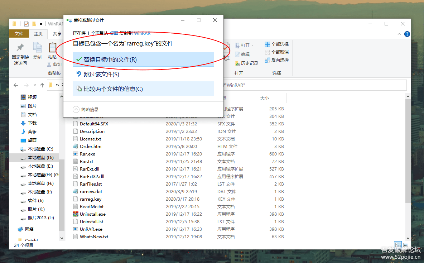This screenshot has height=263, width=424.
Task: Select 音乐 in navigation pane
Action: (x=32, y=131)
